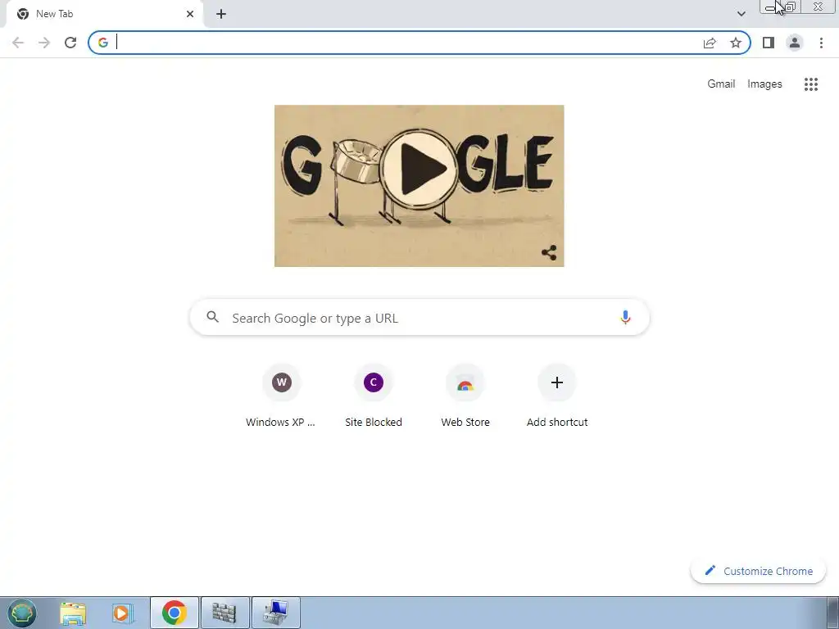Open a new tab with plus button
839x629 pixels.
pyautogui.click(x=221, y=14)
